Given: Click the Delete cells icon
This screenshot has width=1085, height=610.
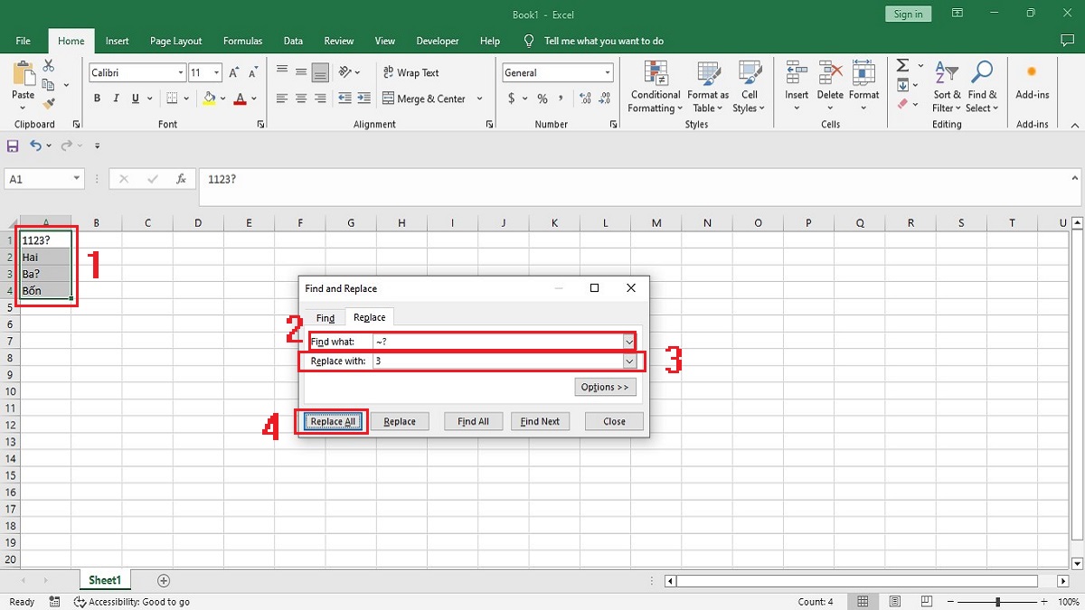Looking at the screenshot, I should click(x=830, y=73).
